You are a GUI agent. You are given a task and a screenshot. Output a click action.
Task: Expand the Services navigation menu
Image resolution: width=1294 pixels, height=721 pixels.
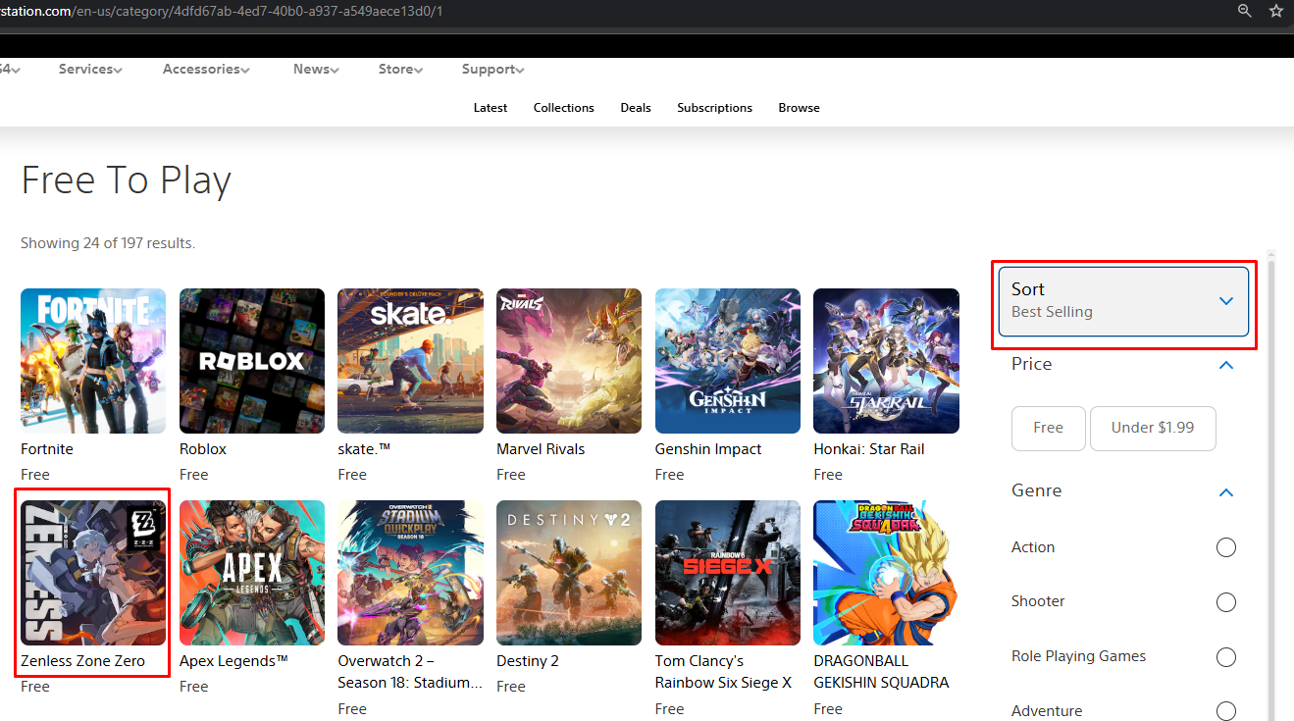(x=90, y=70)
